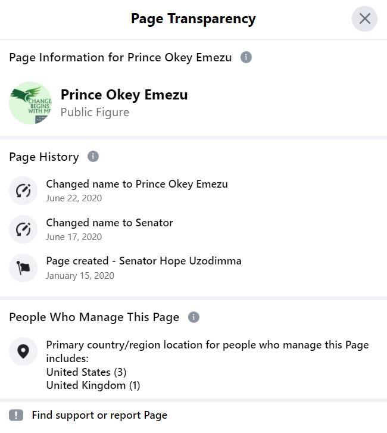Click edit icon for Prince Okey Emezu name change

click(x=23, y=191)
